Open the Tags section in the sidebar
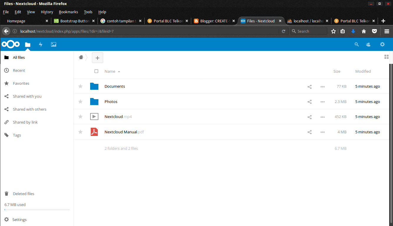This screenshot has width=393, height=226. pyautogui.click(x=17, y=135)
